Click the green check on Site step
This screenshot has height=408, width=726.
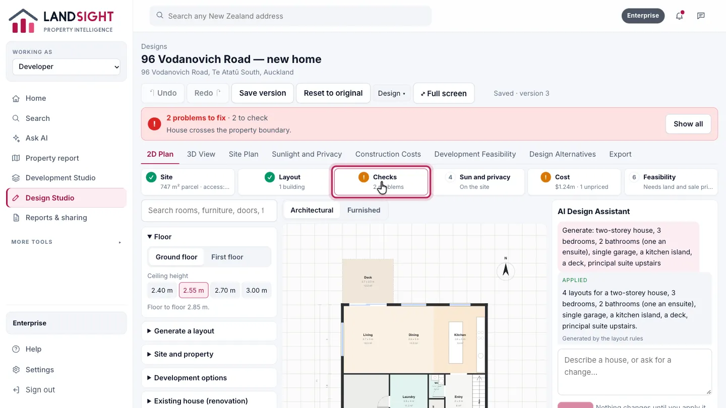(151, 177)
